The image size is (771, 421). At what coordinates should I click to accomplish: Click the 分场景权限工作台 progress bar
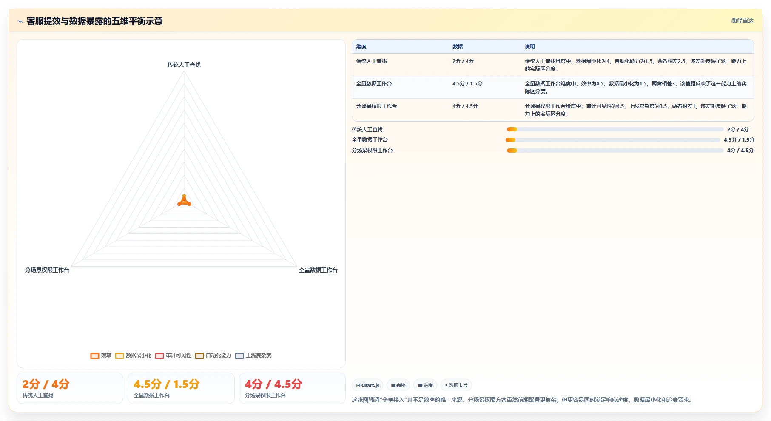tap(615, 151)
